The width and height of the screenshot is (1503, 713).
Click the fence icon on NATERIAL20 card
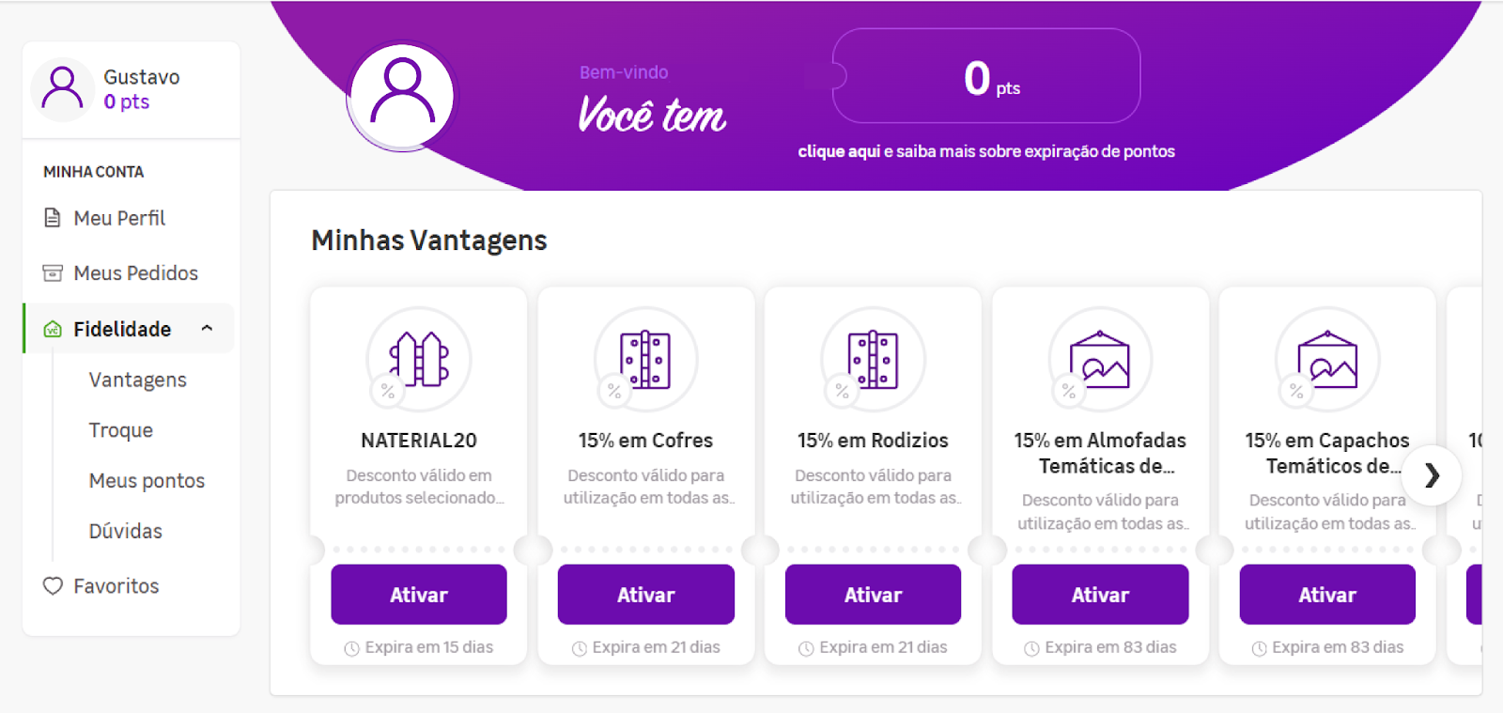(x=419, y=359)
